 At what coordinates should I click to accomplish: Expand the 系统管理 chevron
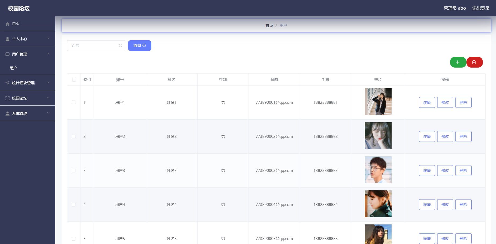coord(48,113)
